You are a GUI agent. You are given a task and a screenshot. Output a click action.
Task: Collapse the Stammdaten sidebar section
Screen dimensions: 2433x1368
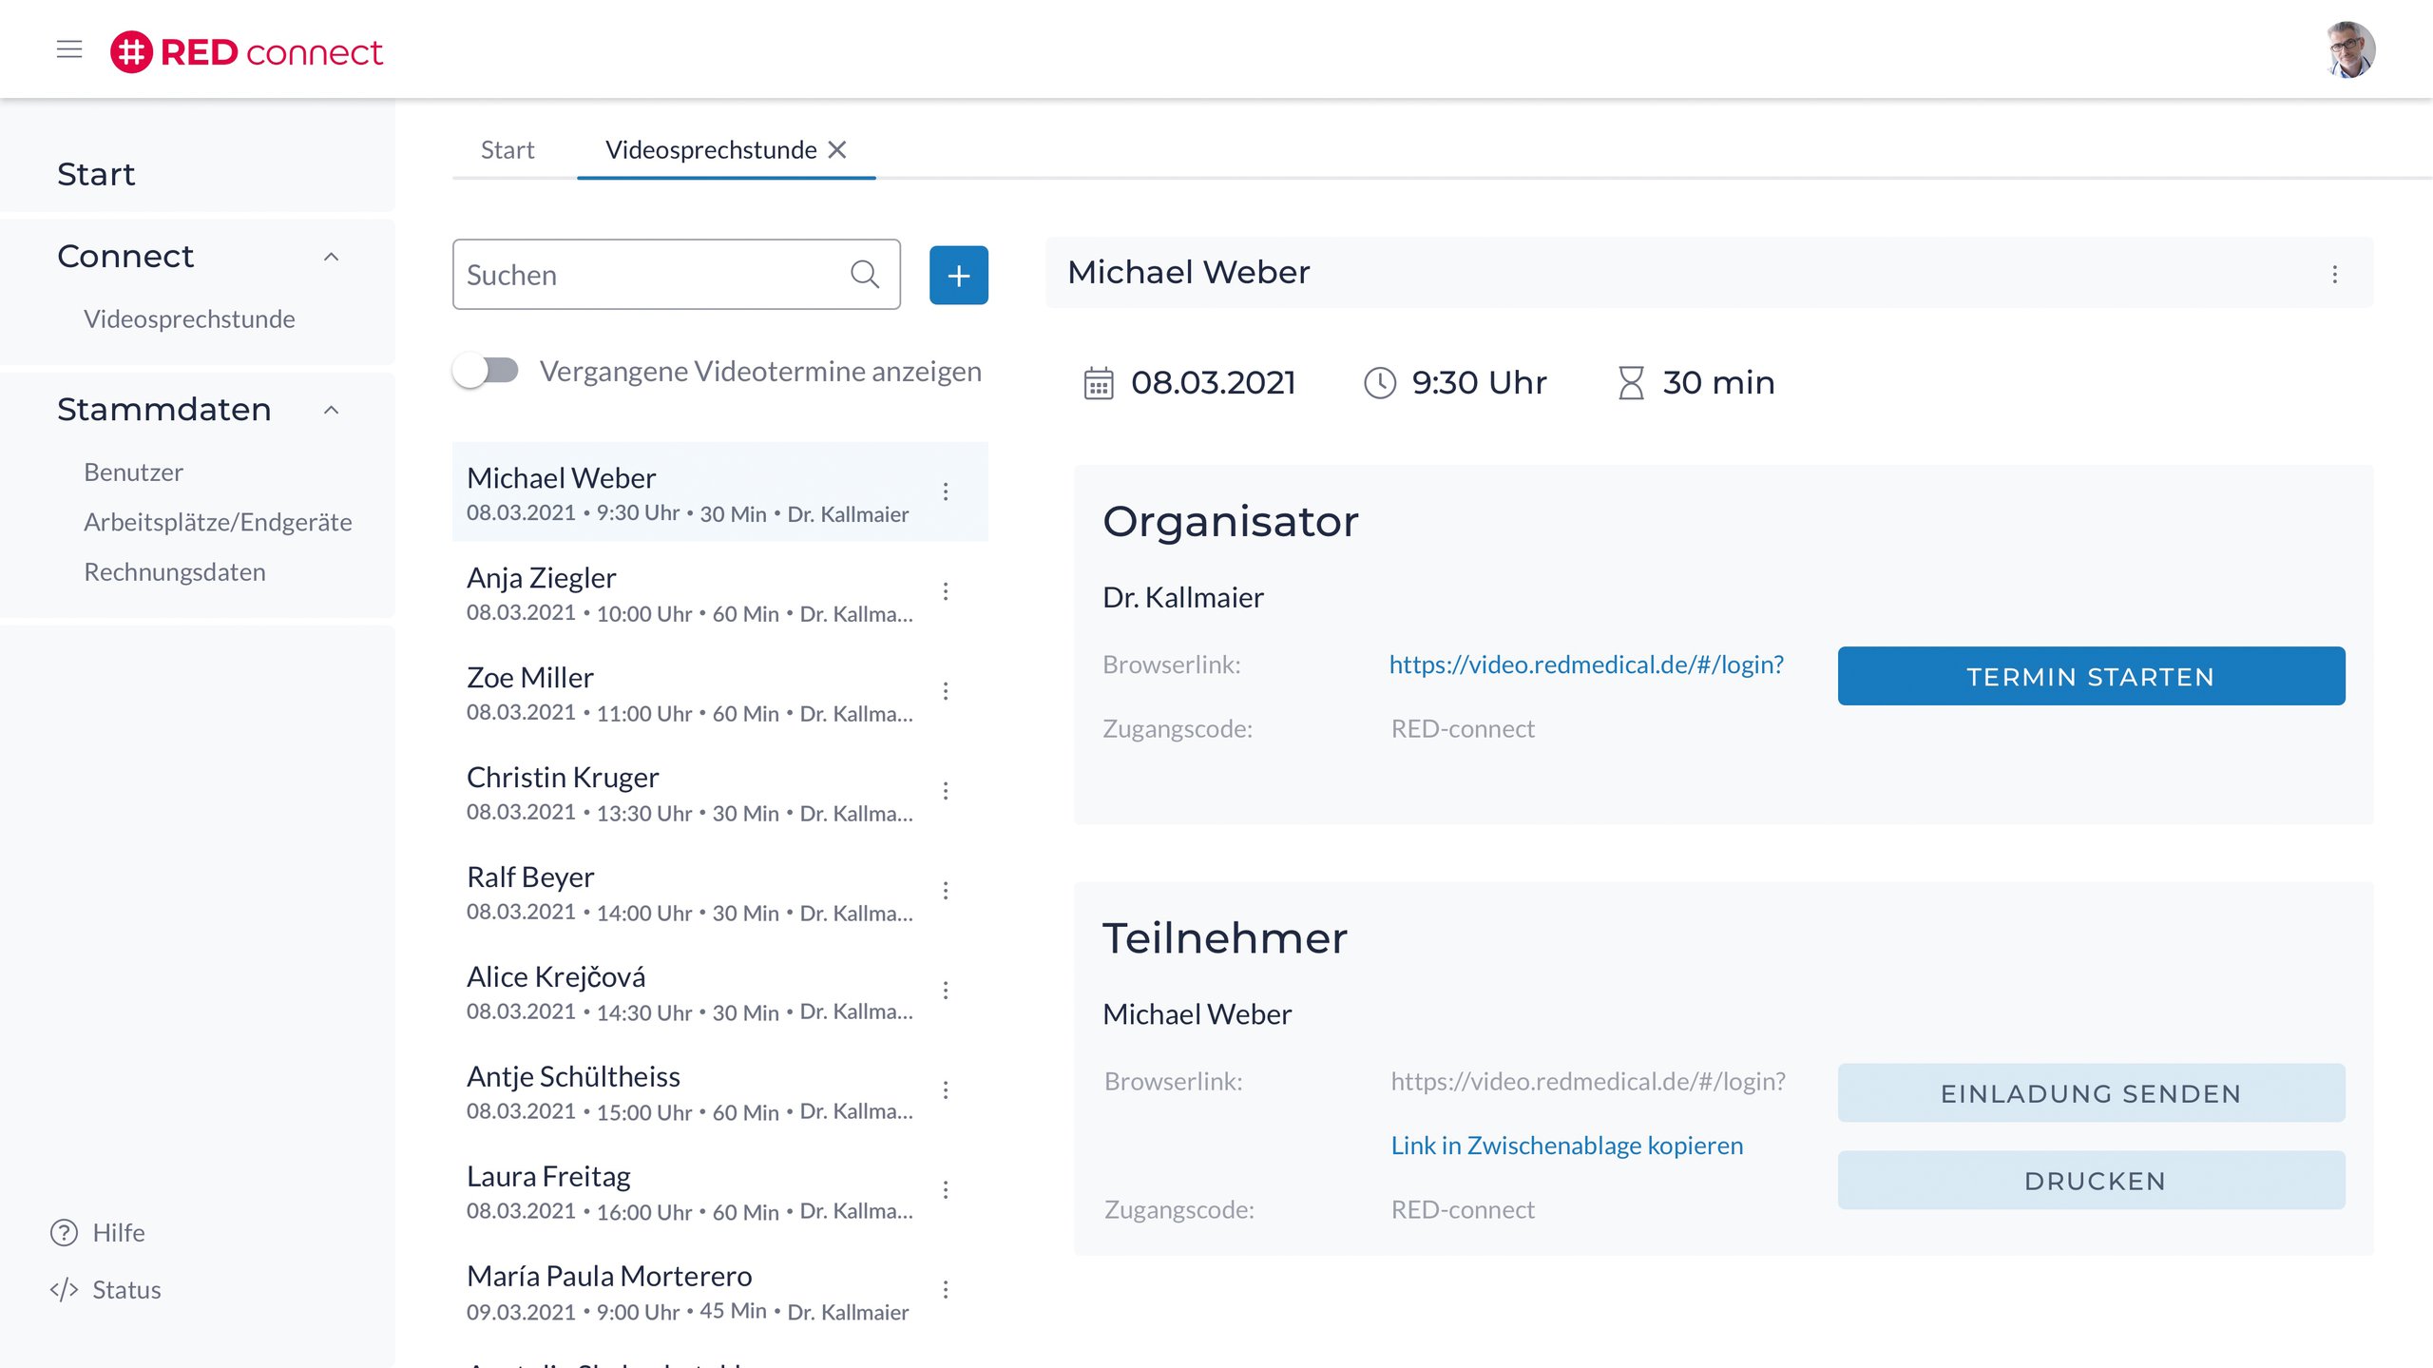tap(331, 410)
